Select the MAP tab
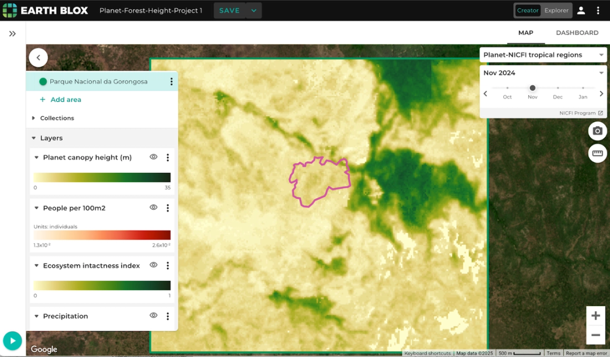This screenshot has height=357, width=610. [x=525, y=32]
